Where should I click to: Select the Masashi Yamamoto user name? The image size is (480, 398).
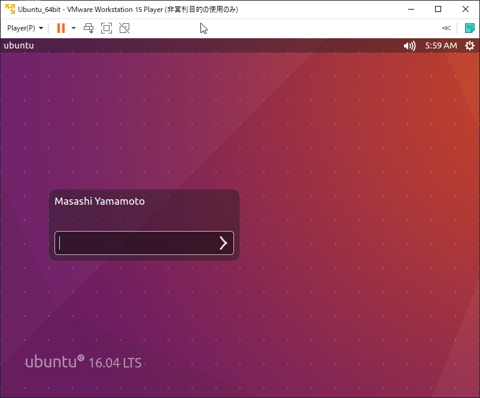click(x=99, y=201)
